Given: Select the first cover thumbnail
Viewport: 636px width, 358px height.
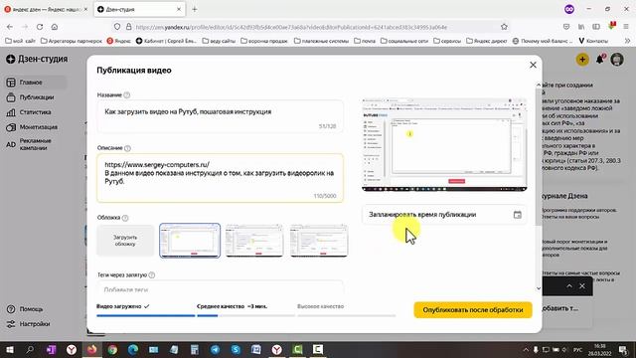Looking at the screenshot, I should pyautogui.click(x=190, y=241).
